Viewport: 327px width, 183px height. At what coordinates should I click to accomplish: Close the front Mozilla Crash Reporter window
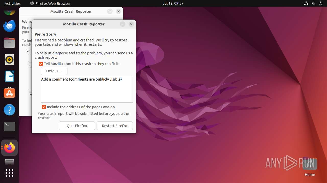coord(131,24)
